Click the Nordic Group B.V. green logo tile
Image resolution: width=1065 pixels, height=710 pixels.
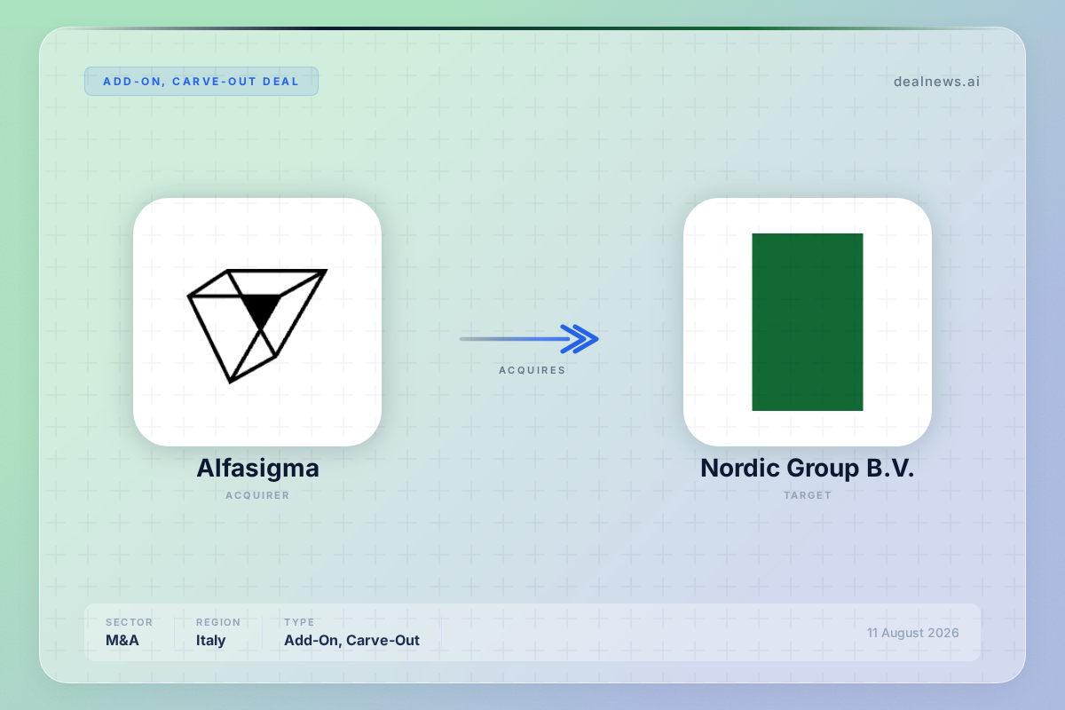click(x=808, y=322)
